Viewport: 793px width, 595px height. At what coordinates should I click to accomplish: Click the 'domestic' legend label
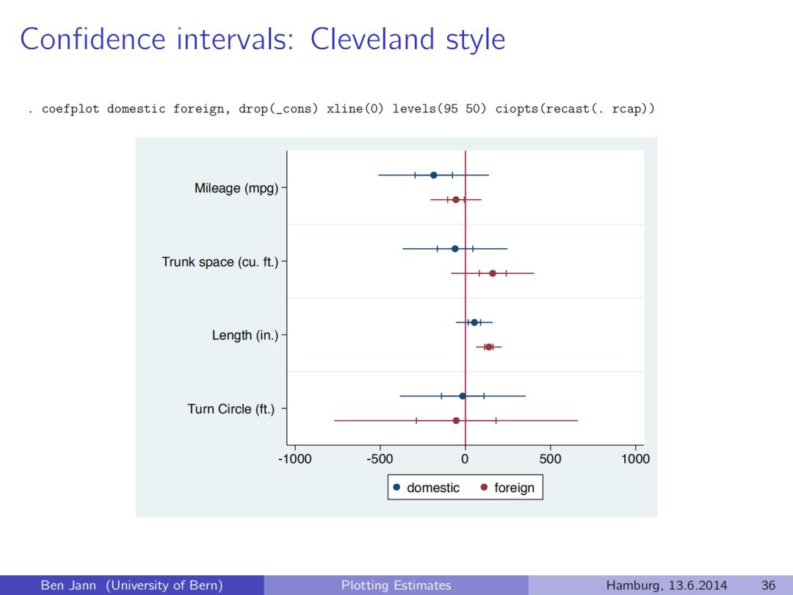433,488
